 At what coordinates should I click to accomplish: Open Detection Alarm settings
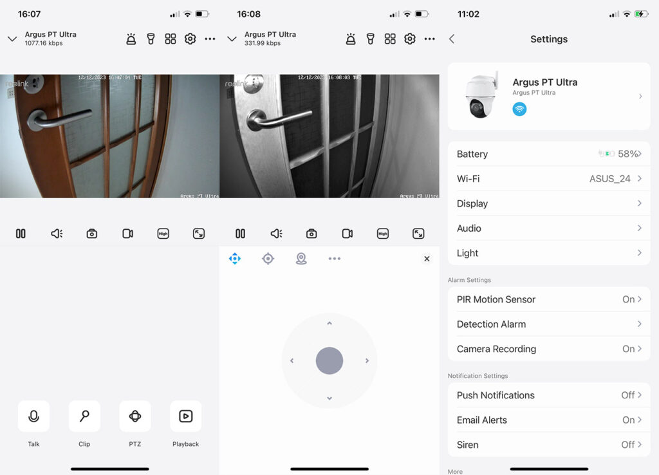pyautogui.click(x=550, y=324)
